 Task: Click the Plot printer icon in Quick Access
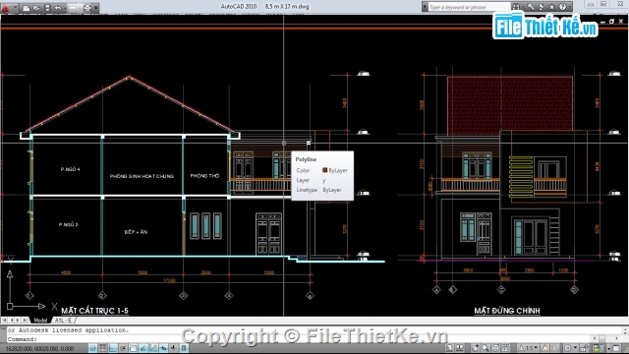[87, 8]
